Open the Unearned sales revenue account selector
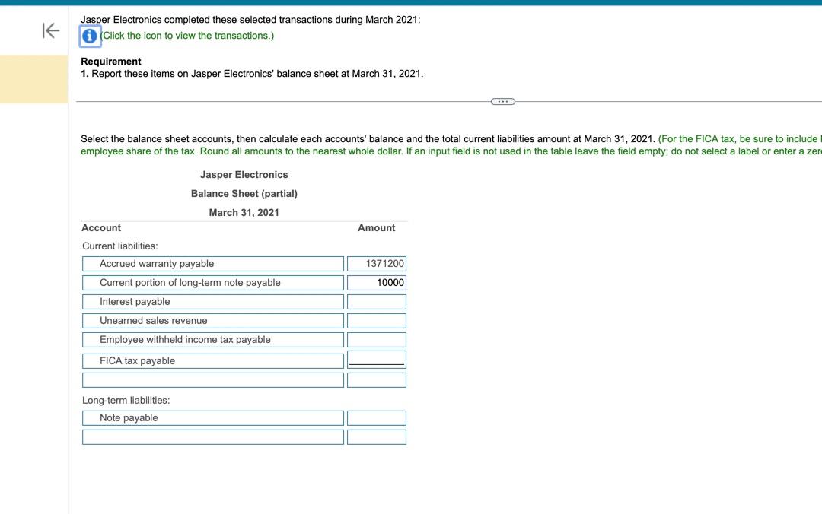 point(212,320)
